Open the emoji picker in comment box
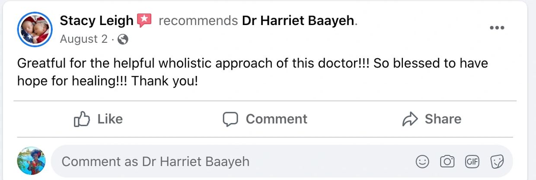536x180 pixels. 422,162
